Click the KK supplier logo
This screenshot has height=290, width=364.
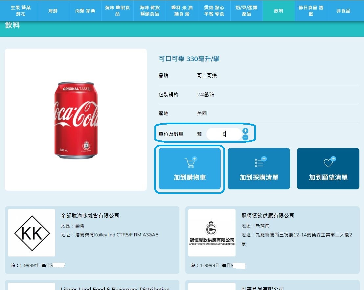[x=32, y=233]
